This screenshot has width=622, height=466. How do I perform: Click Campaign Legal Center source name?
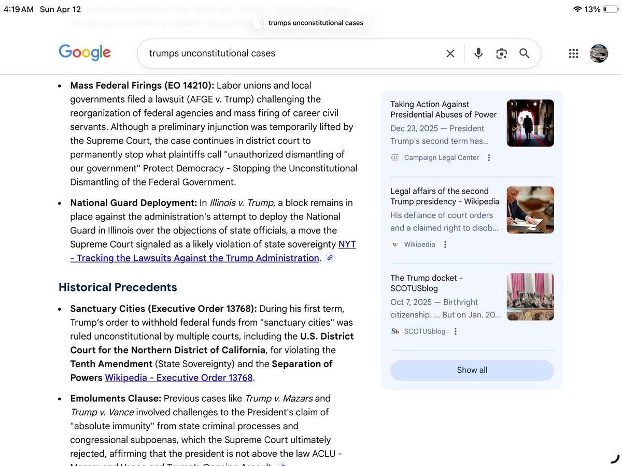442,157
